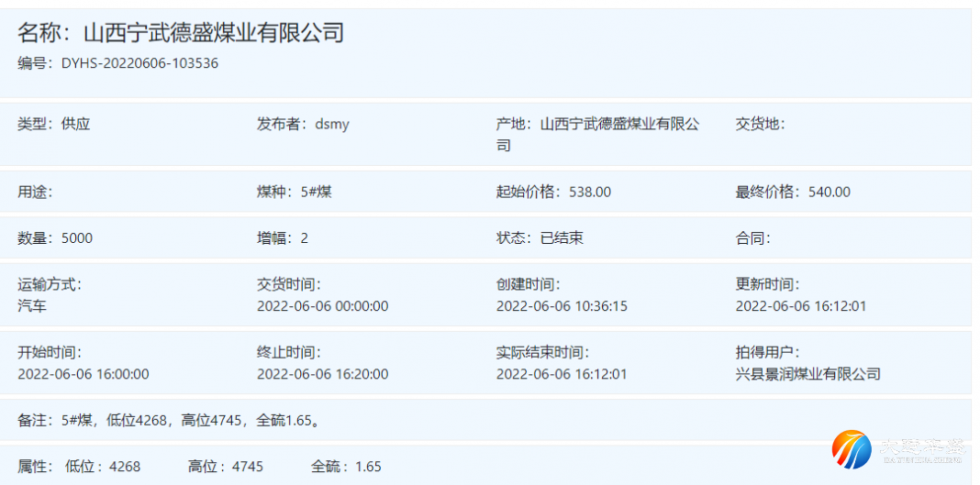
Task: Select the 编号 DYHS-20220606-103536 text
Action: pos(139,64)
